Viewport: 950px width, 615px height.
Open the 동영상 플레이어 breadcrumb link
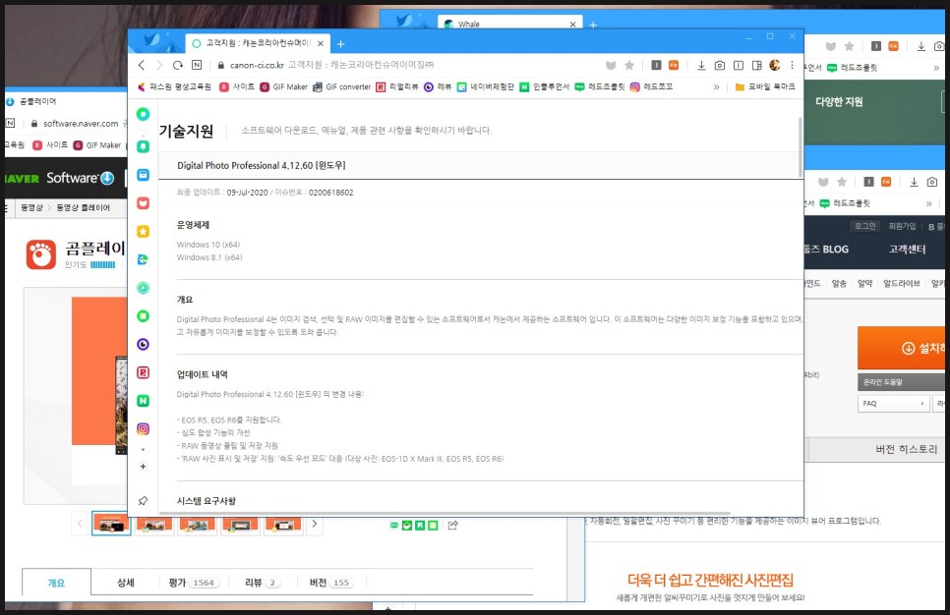(83, 207)
